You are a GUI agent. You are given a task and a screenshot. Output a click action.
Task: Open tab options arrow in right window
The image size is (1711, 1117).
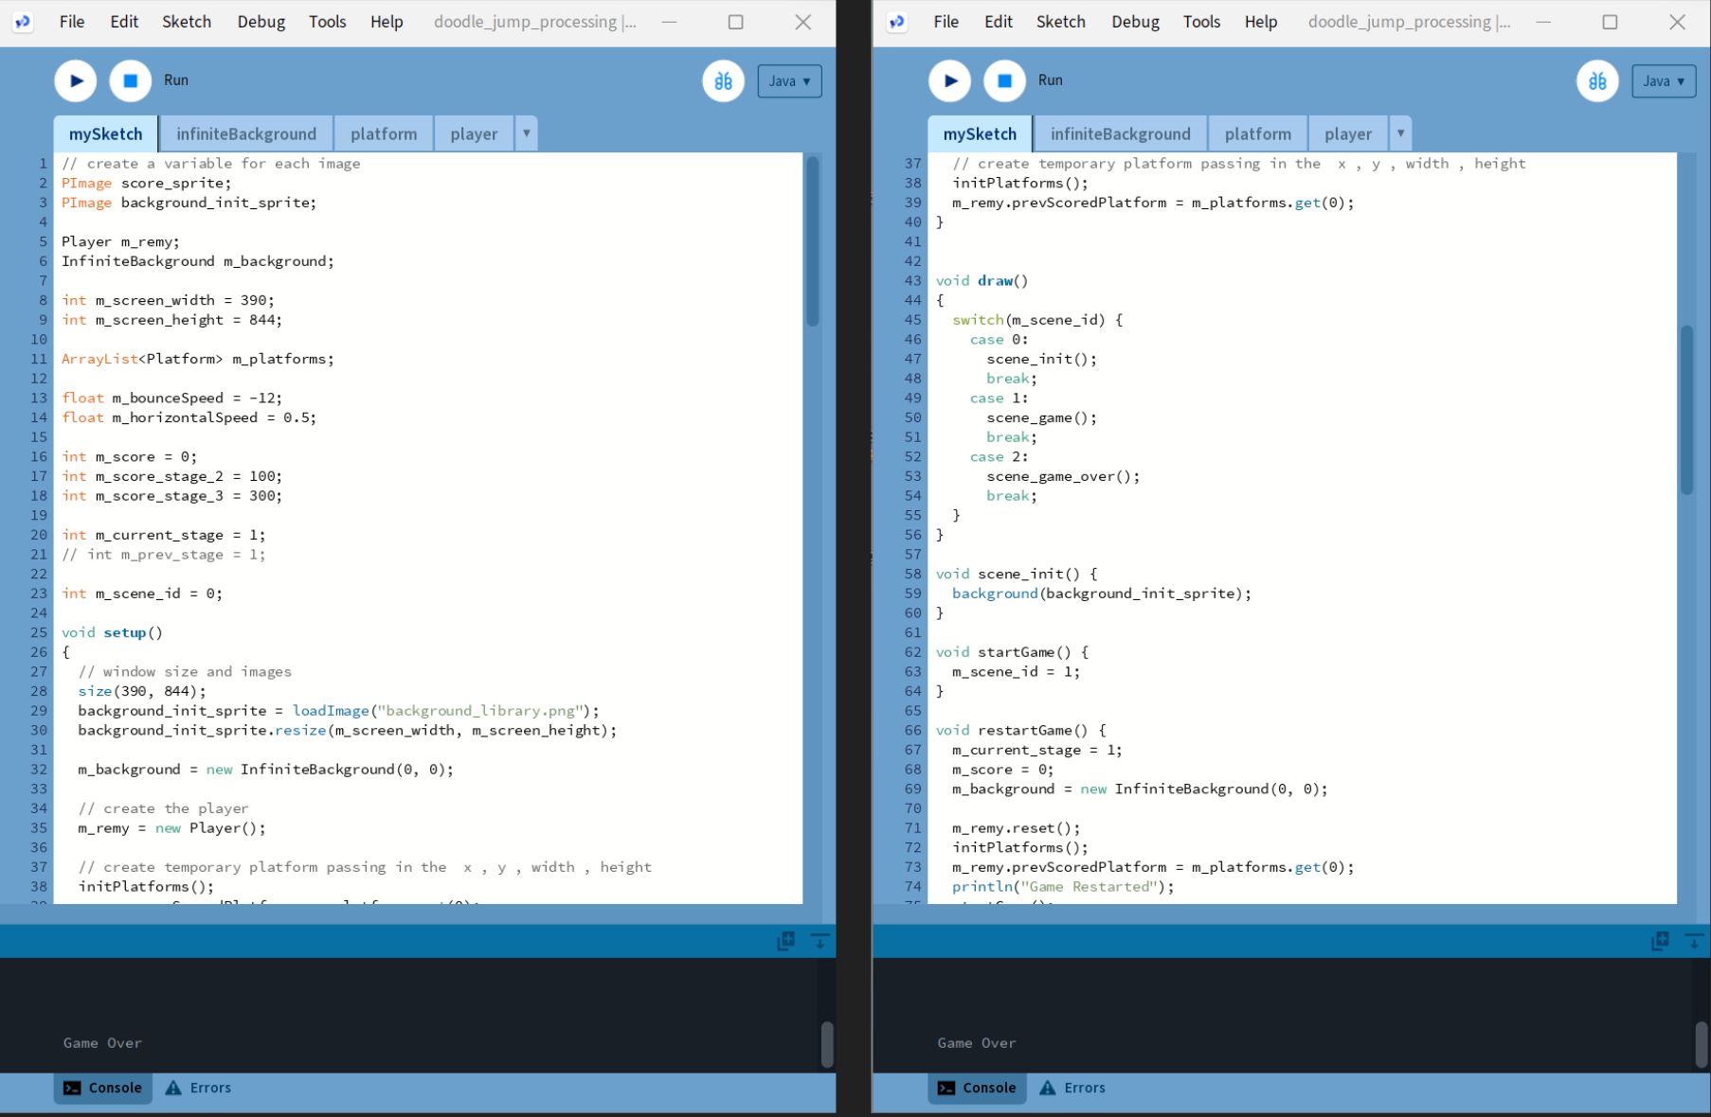click(x=1401, y=133)
